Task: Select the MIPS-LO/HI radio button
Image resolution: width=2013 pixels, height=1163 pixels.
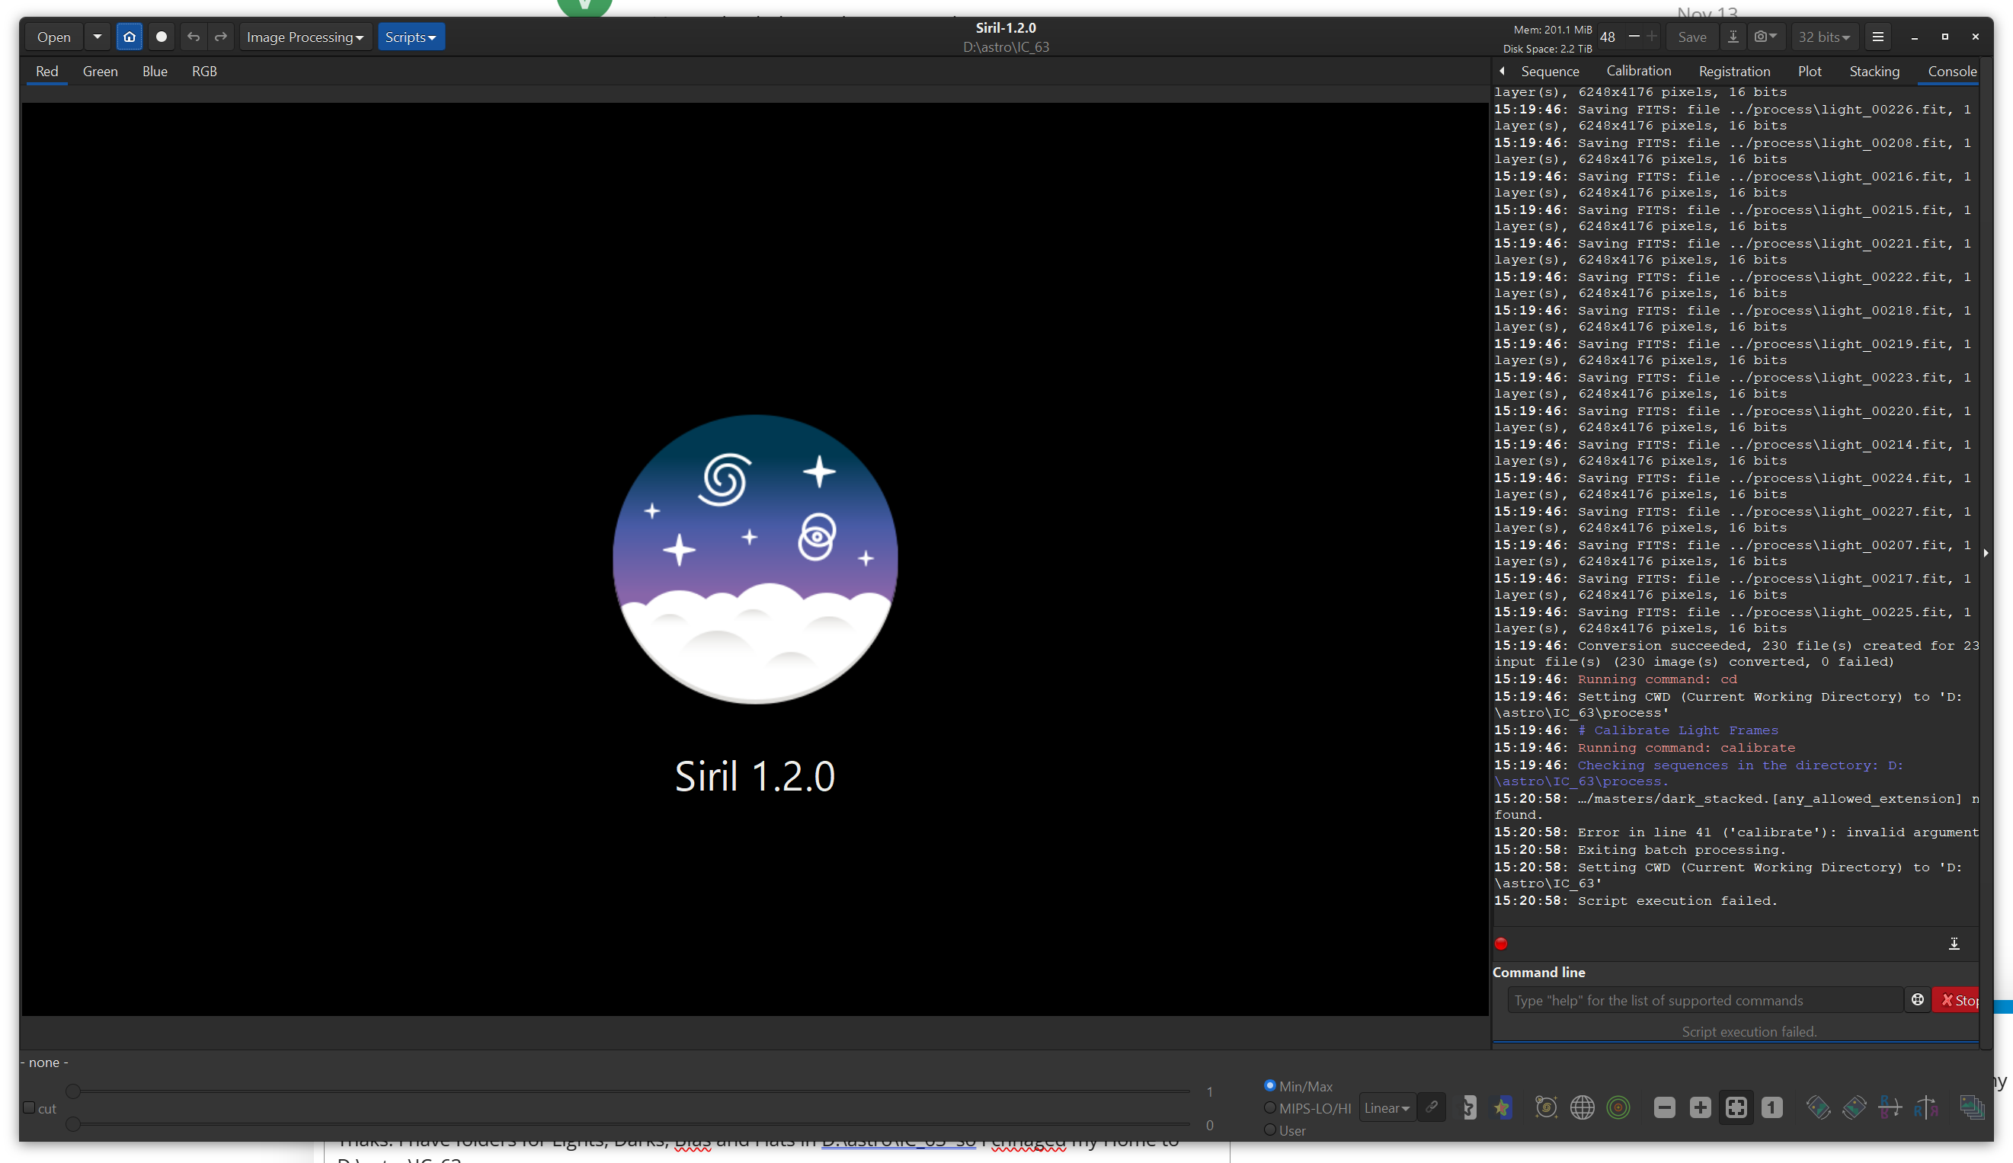Action: pyautogui.click(x=1269, y=1107)
